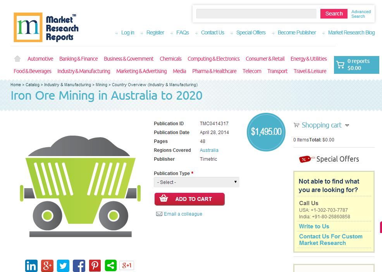Click the Australia region link

209,150
